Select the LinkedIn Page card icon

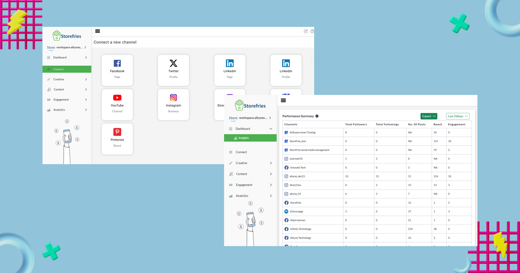coord(230,63)
